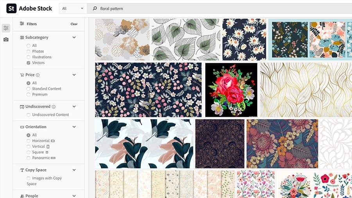
Task: Open visual search camera icon
Action: click(6, 40)
